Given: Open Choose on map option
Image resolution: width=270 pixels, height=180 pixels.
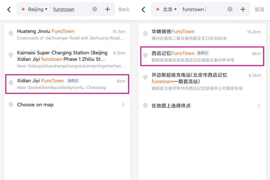Looking at the screenshot, I should pyautogui.click(x=67, y=105).
